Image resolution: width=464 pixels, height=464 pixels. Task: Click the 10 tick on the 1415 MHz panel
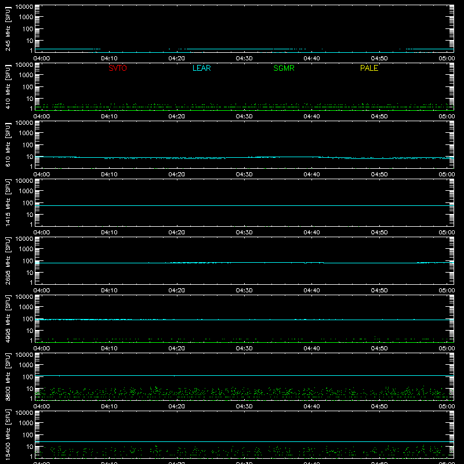click(30, 215)
